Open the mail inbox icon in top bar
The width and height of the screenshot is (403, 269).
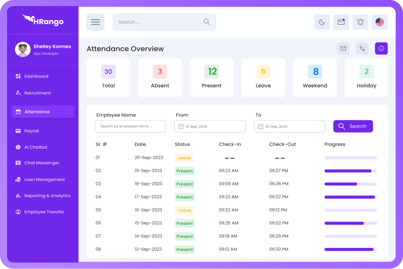click(x=341, y=22)
